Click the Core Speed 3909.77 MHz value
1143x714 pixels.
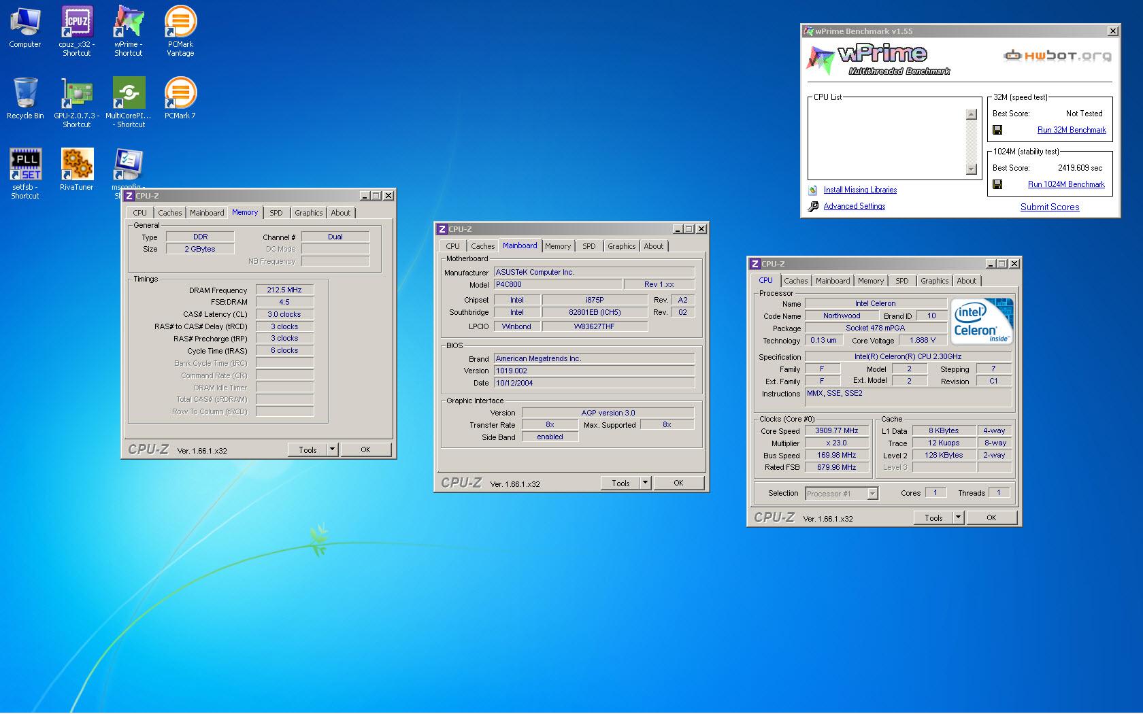point(837,430)
